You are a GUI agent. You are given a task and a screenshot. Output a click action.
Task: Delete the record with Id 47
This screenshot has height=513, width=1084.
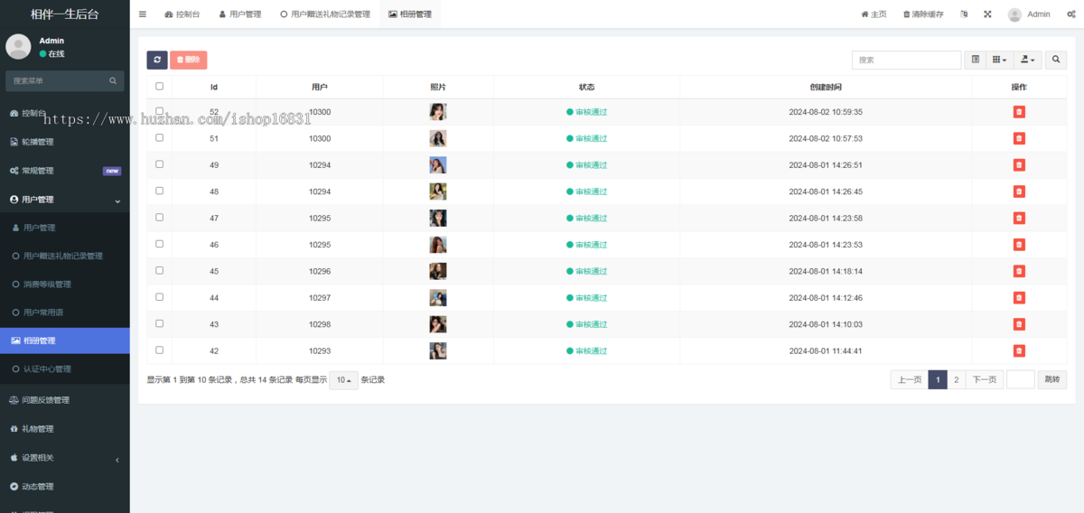[1019, 218]
